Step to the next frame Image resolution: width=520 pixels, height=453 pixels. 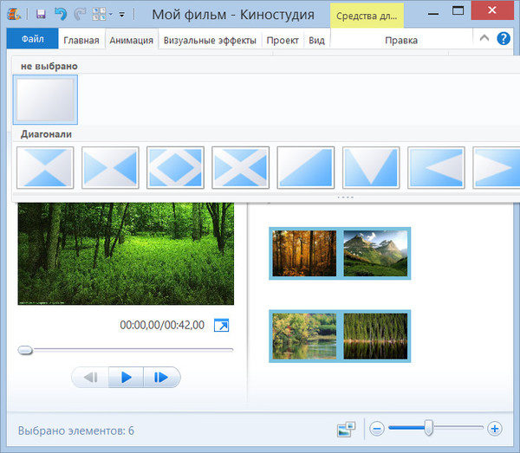pyautogui.click(x=161, y=377)
